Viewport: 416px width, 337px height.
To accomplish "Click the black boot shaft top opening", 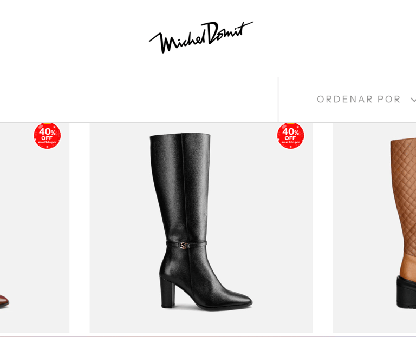I will [x=180, y=136].
